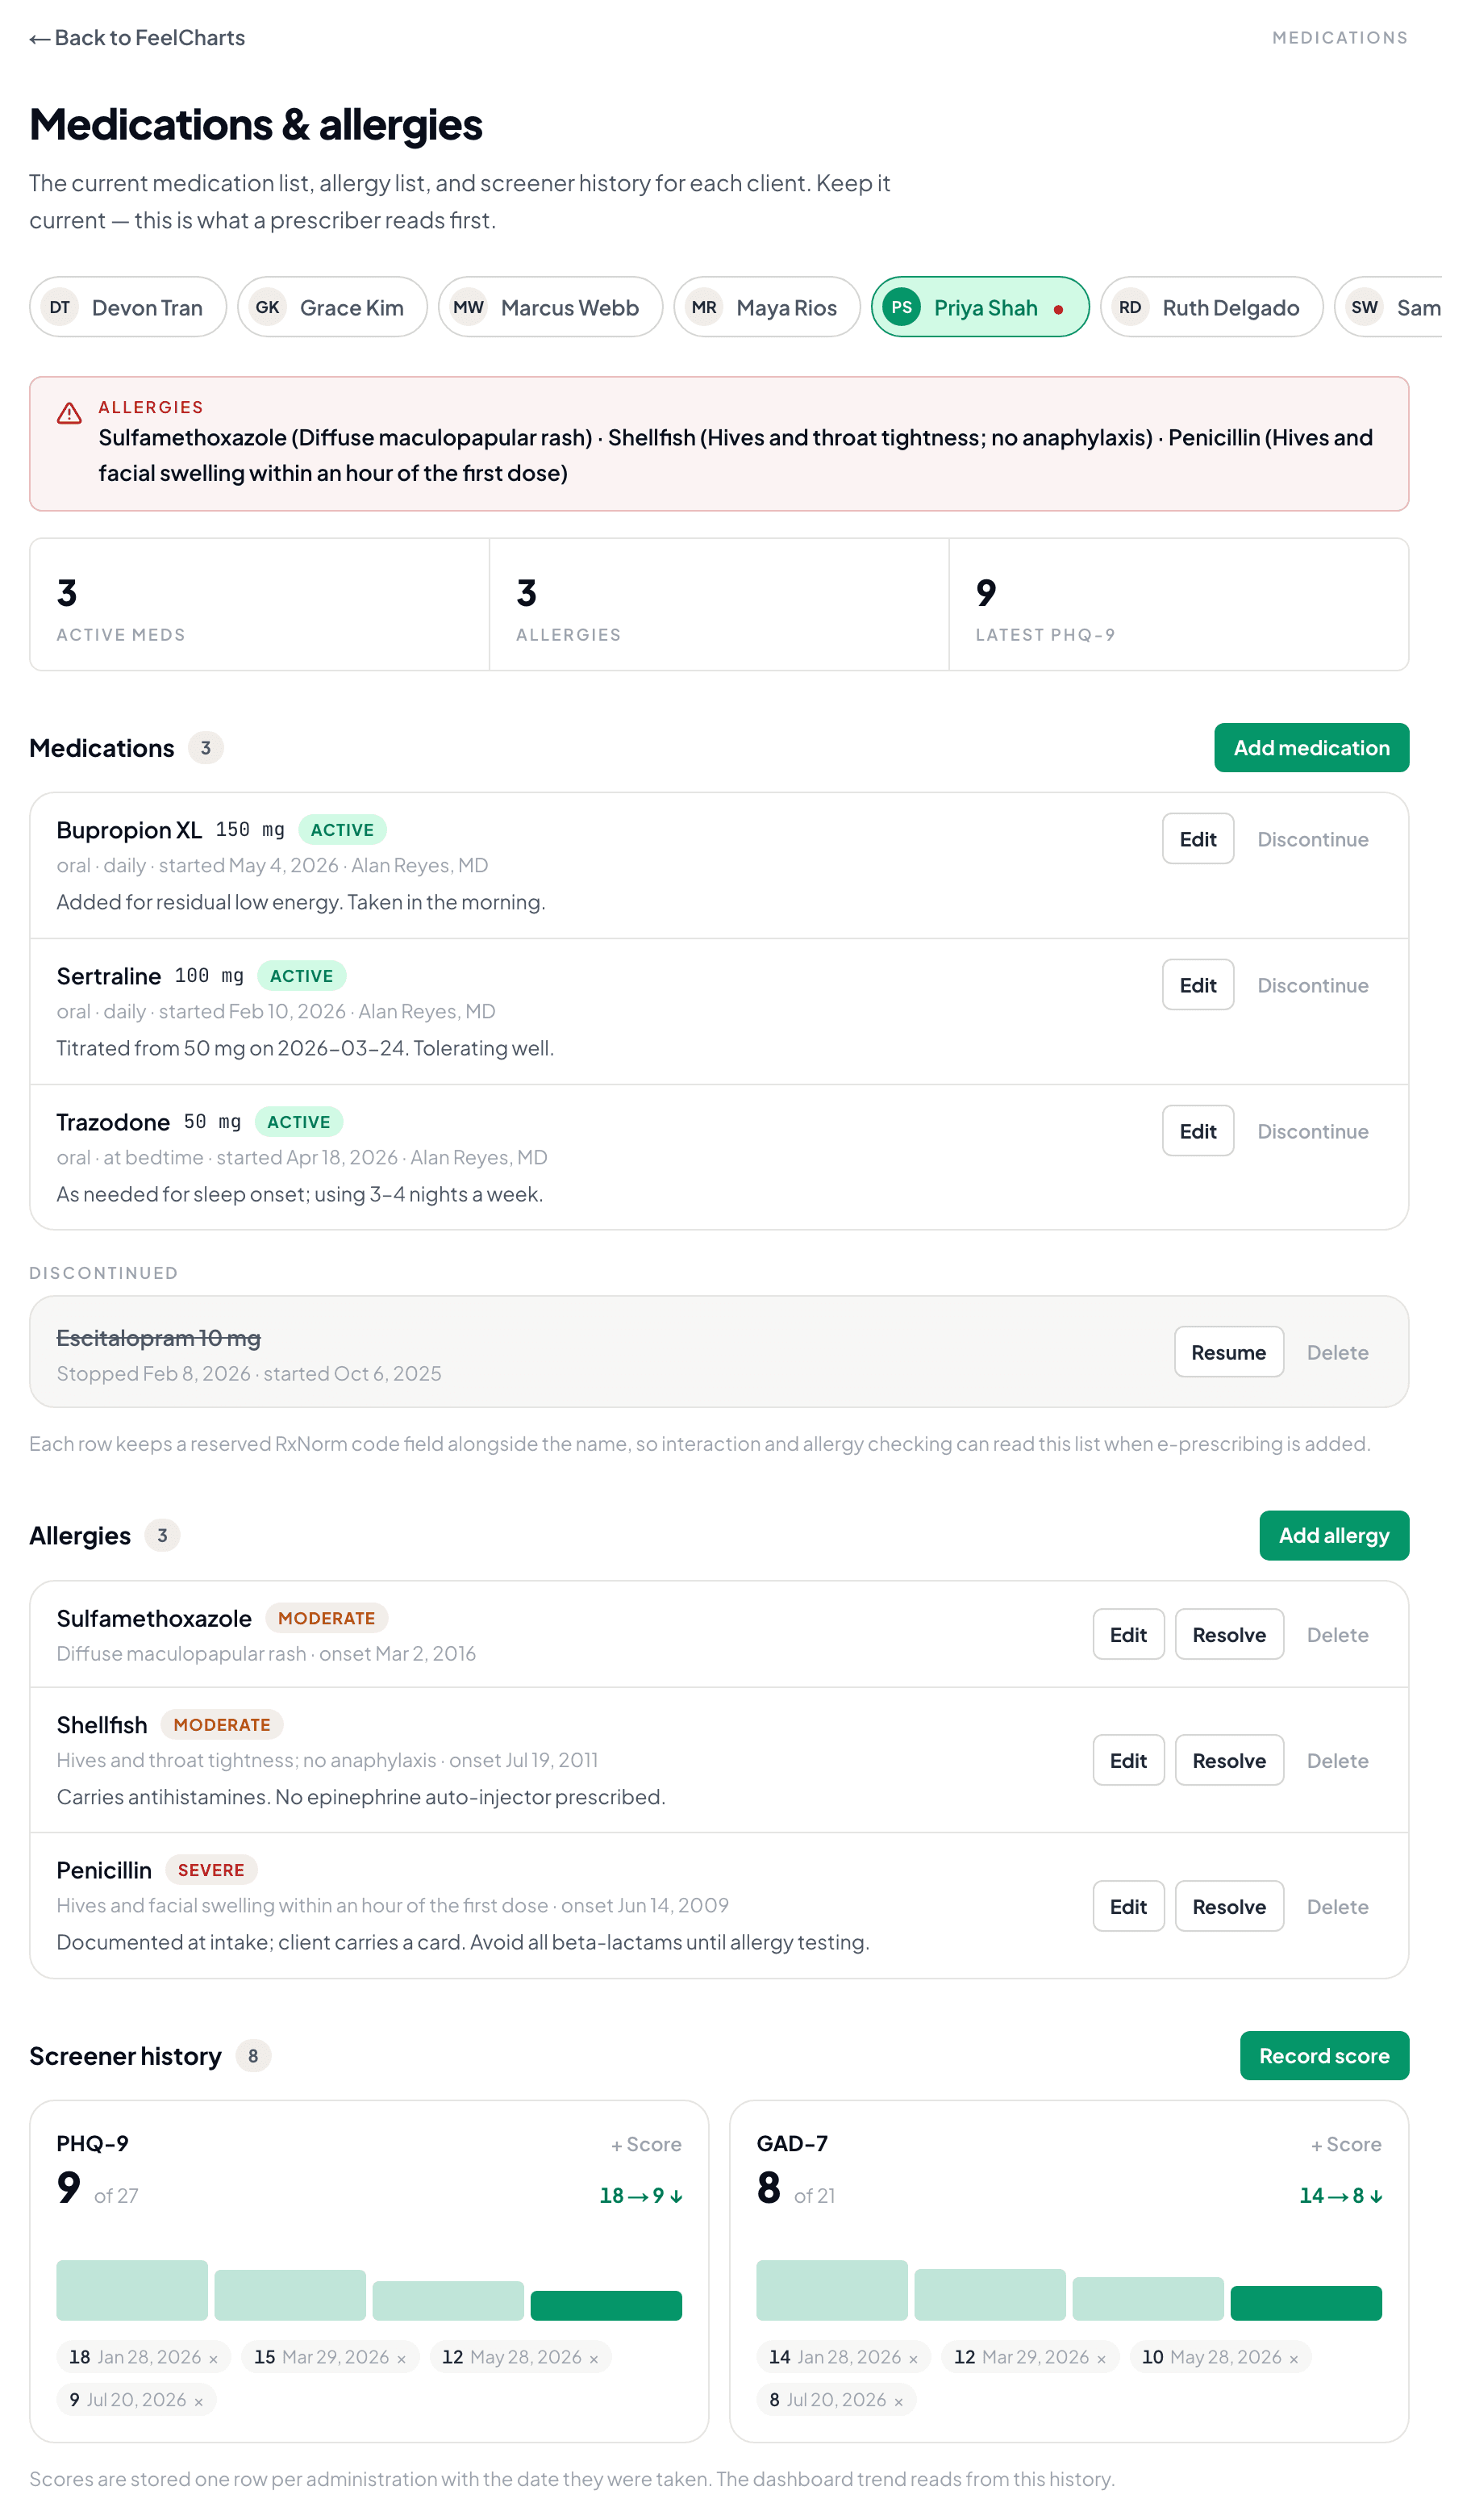This screenshot has height=2520, width=1471.
Task: Click the darkest GAD-7 chart bar
Action: (1305, 2303)
